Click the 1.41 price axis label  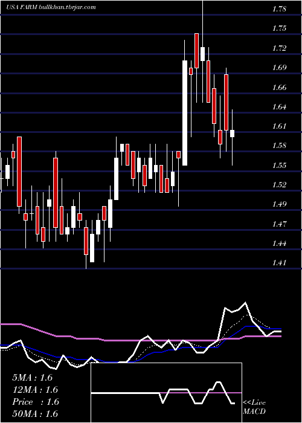[x=279, y=263]
